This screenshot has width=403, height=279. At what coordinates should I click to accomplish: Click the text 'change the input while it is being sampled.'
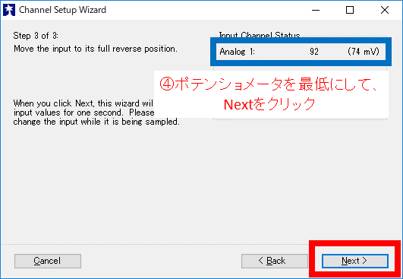point(96,122)
